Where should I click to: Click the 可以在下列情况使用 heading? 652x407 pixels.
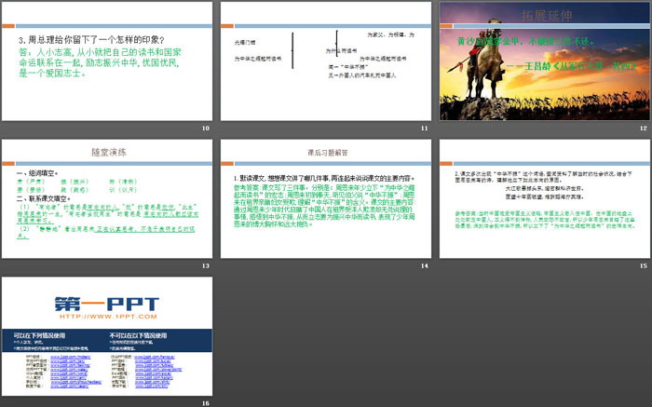tap(37, 335)
